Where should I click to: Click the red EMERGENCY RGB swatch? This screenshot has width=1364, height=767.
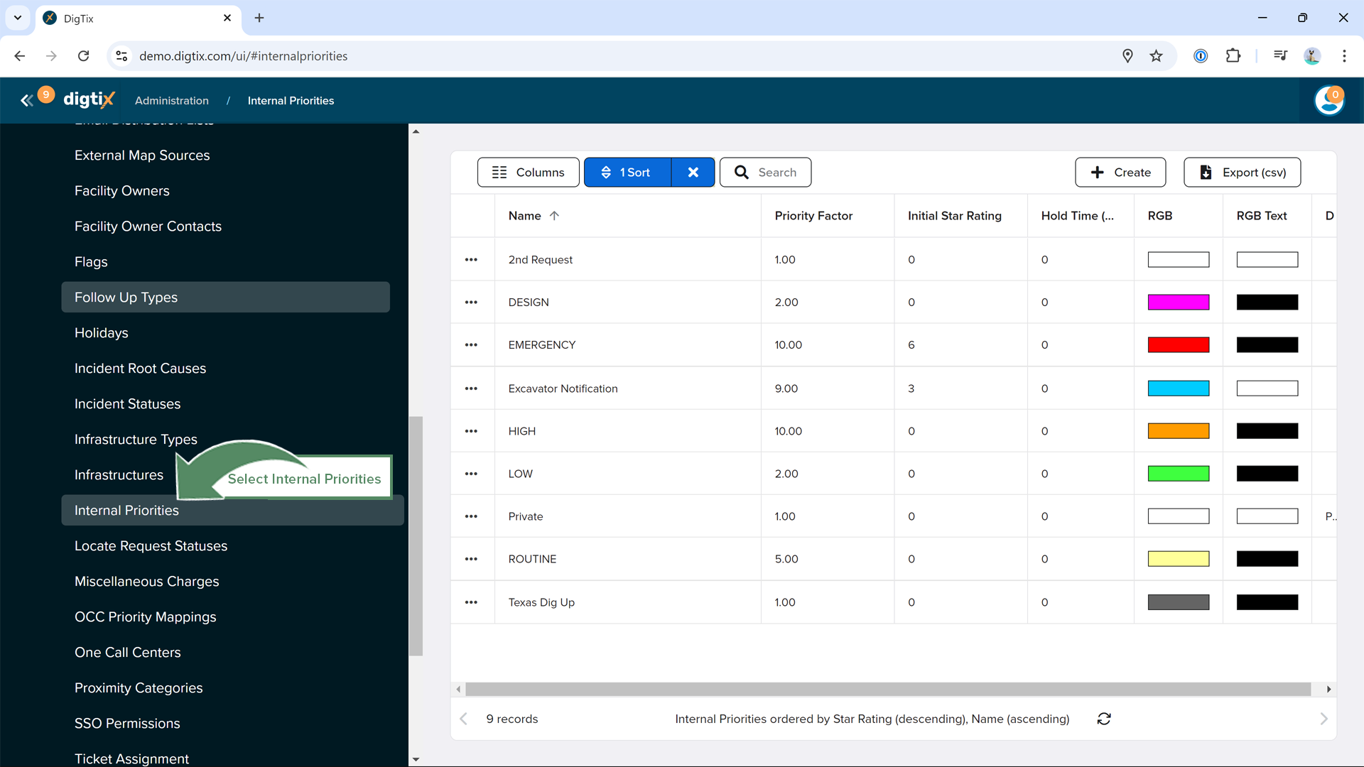(1178, 345)
